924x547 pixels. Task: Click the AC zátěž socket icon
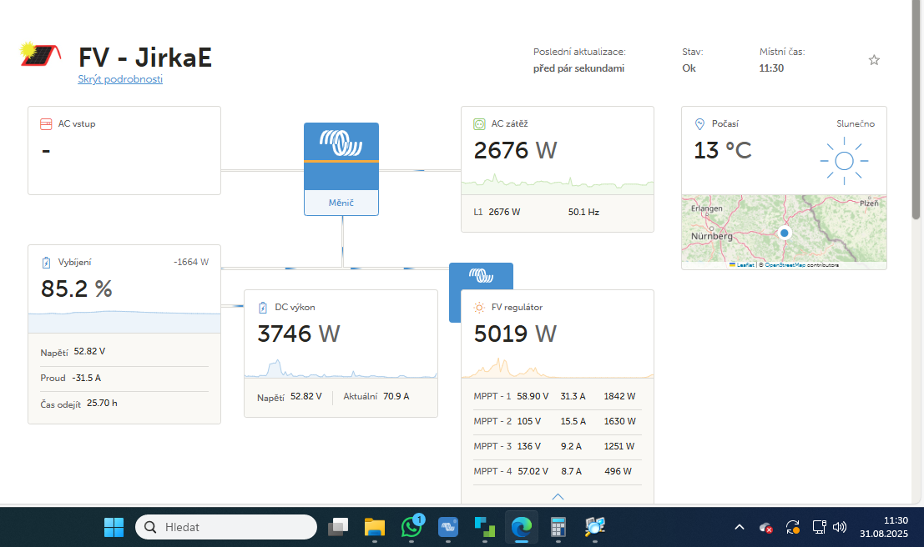[479, 123]
